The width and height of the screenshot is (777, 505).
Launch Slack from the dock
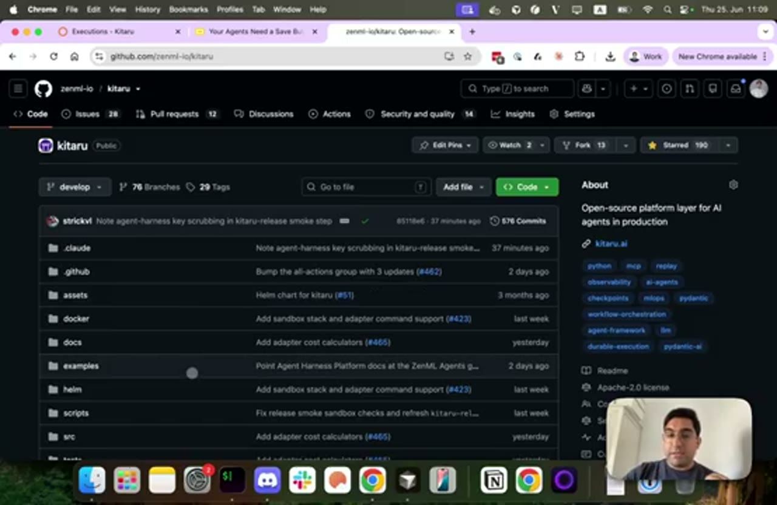302,481
